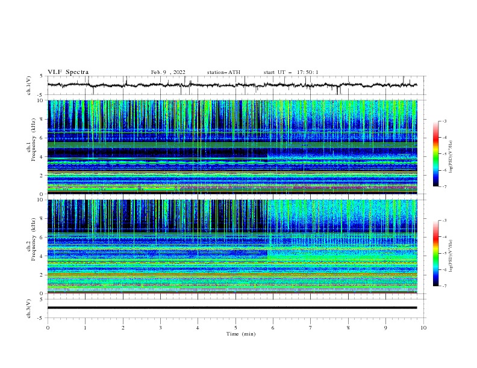Click the ch.2 spectrogram panel
This screenshot has width=477, height=368.
(x=232, y=247)
